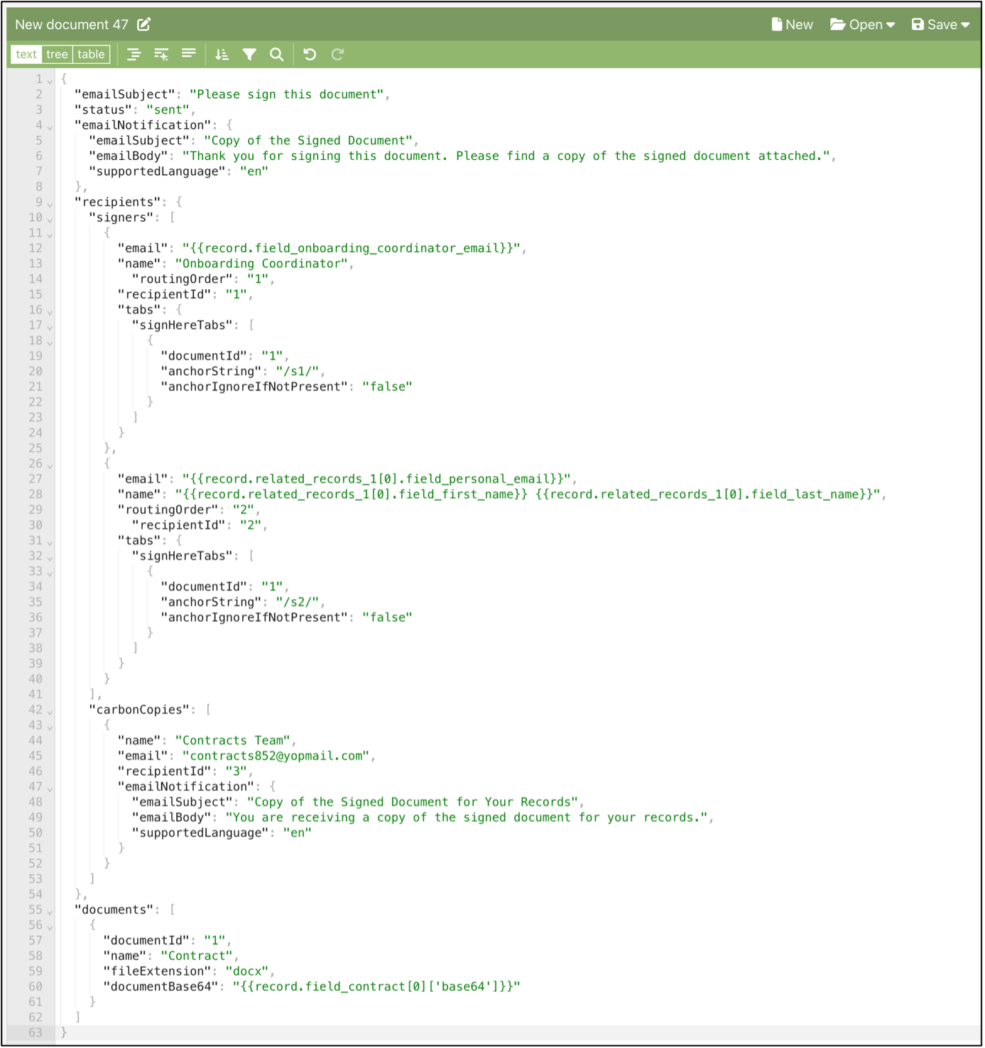Click the document name value "Contract"
985x1048 pixels.
click(197, 956)
